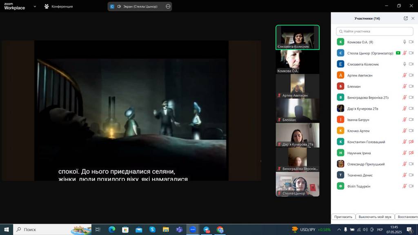Expand hidden system tray icons chevron

point(339,229)
